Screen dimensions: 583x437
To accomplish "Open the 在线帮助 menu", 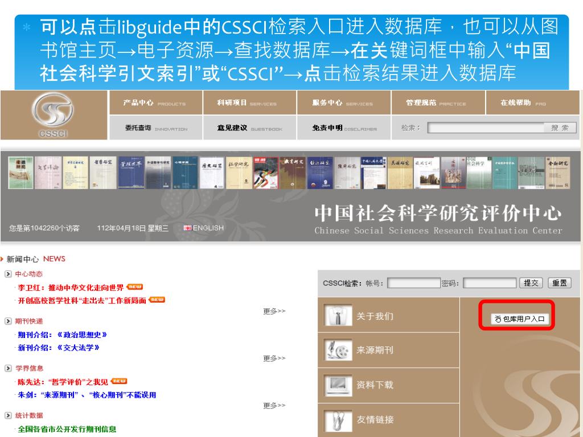I will click(532, 102).
